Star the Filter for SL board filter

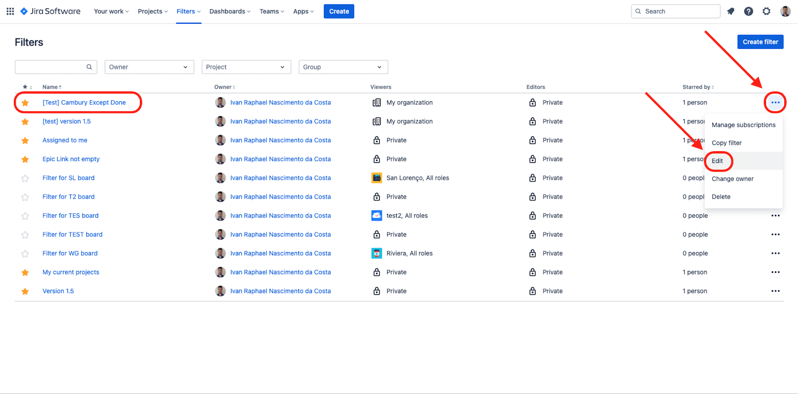25,178
